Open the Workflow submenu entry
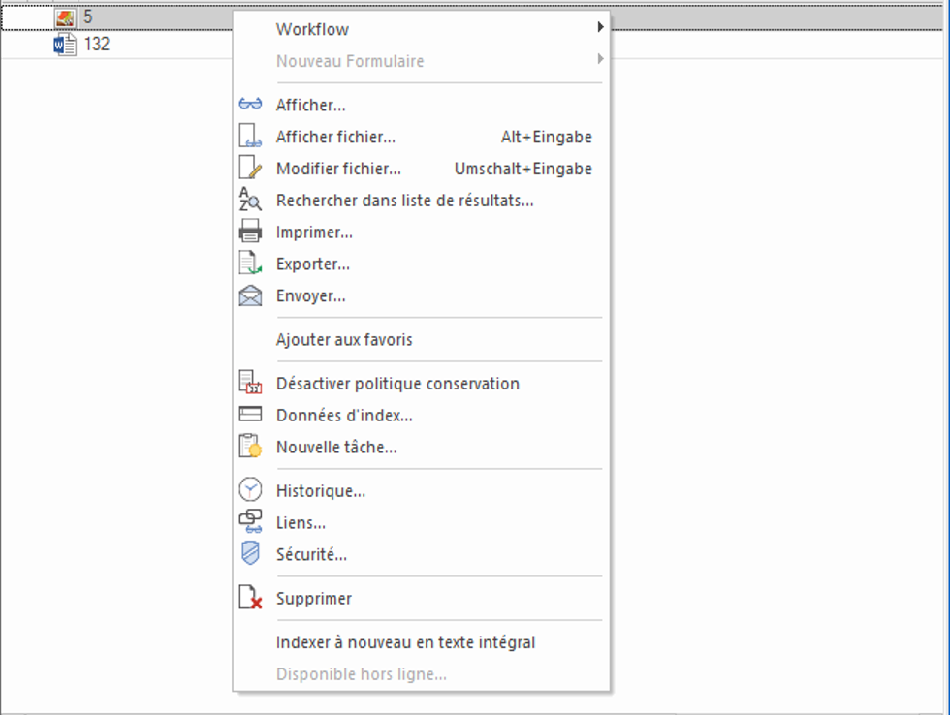Image resolution: width=950 pixels, height=715 pixels. pos(312,29)
